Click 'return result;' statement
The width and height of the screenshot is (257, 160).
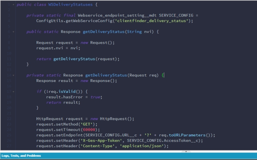click(x=63, y=102)
